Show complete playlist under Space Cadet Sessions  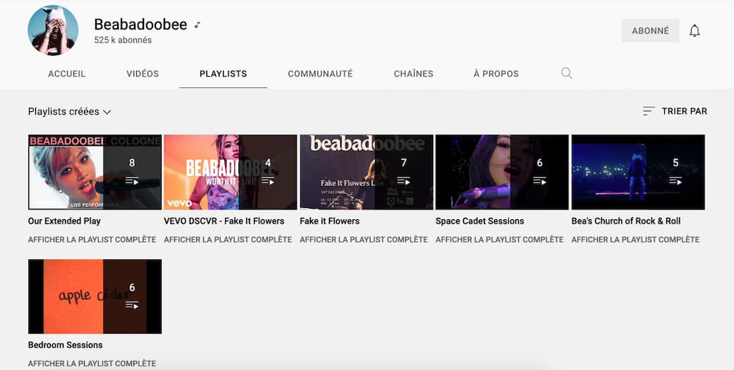pyautogui.click(x=500, y=240)
